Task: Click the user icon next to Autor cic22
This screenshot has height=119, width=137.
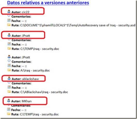Action: coord(9,12)
